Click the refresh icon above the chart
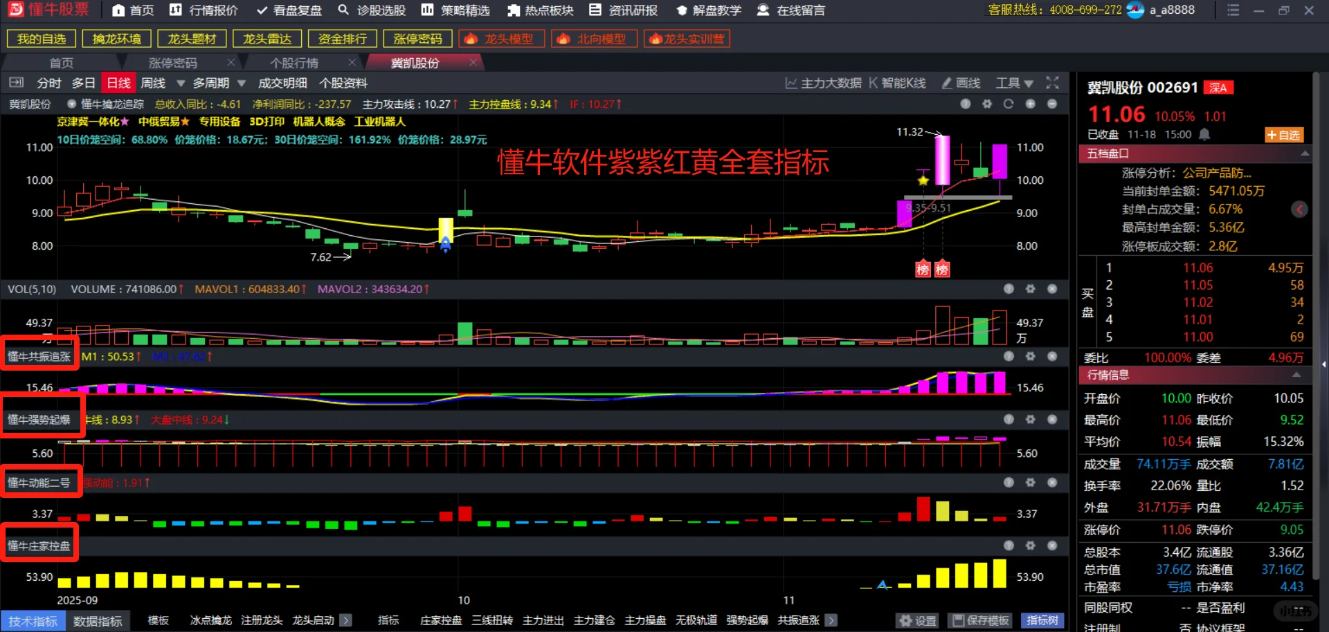Viewport: 1329px width, 632px height. coord(1009,104)
